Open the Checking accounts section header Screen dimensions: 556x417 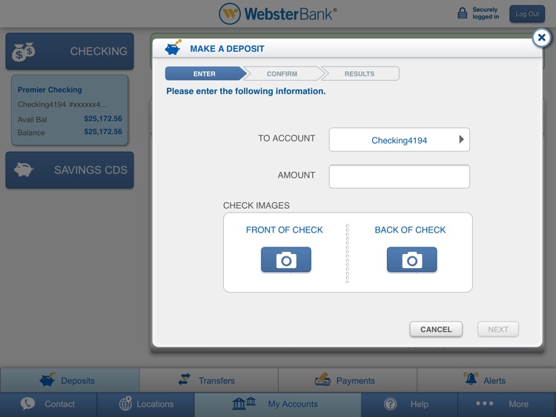70,51
